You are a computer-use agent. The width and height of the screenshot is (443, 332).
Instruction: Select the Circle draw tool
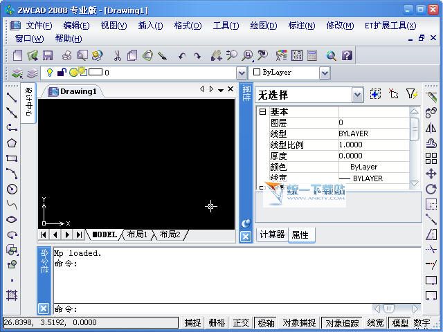12,189
